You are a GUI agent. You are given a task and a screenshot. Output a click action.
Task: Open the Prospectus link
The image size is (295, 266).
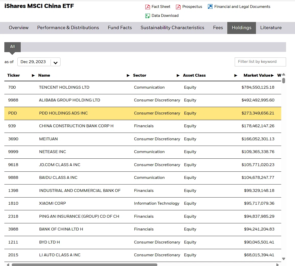pyautogui.click(x=192, y=7)
